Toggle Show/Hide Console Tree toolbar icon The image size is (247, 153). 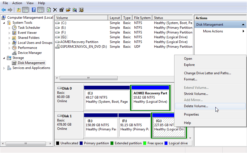(25, 10)
